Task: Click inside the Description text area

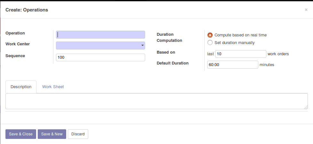Action: click(156, 101)
